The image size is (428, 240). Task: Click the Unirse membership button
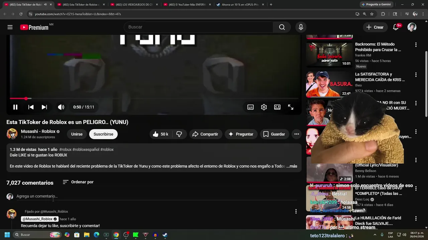(x=77, y=134)
